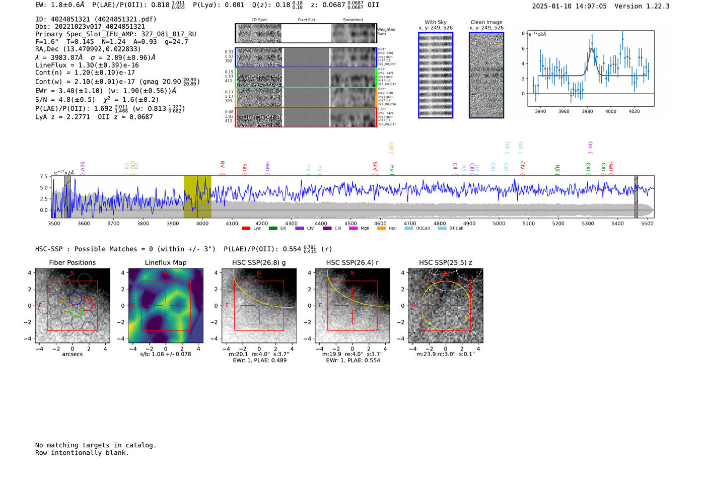Click the magenta OII line marker
This screenshot has height=480, width=705.
590,148
